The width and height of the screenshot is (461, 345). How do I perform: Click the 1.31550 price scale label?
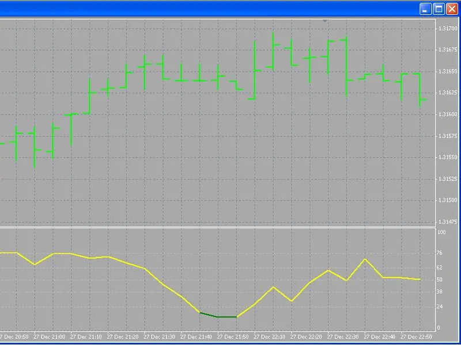click(x=448, y=157)
